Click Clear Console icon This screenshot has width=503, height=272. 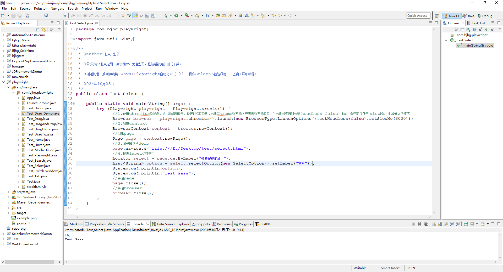point(434,224)
